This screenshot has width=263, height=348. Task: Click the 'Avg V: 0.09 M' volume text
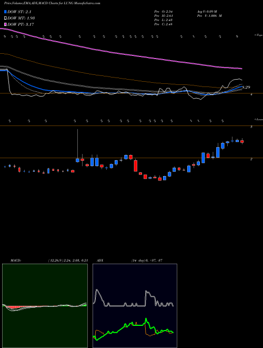point(207,11)
